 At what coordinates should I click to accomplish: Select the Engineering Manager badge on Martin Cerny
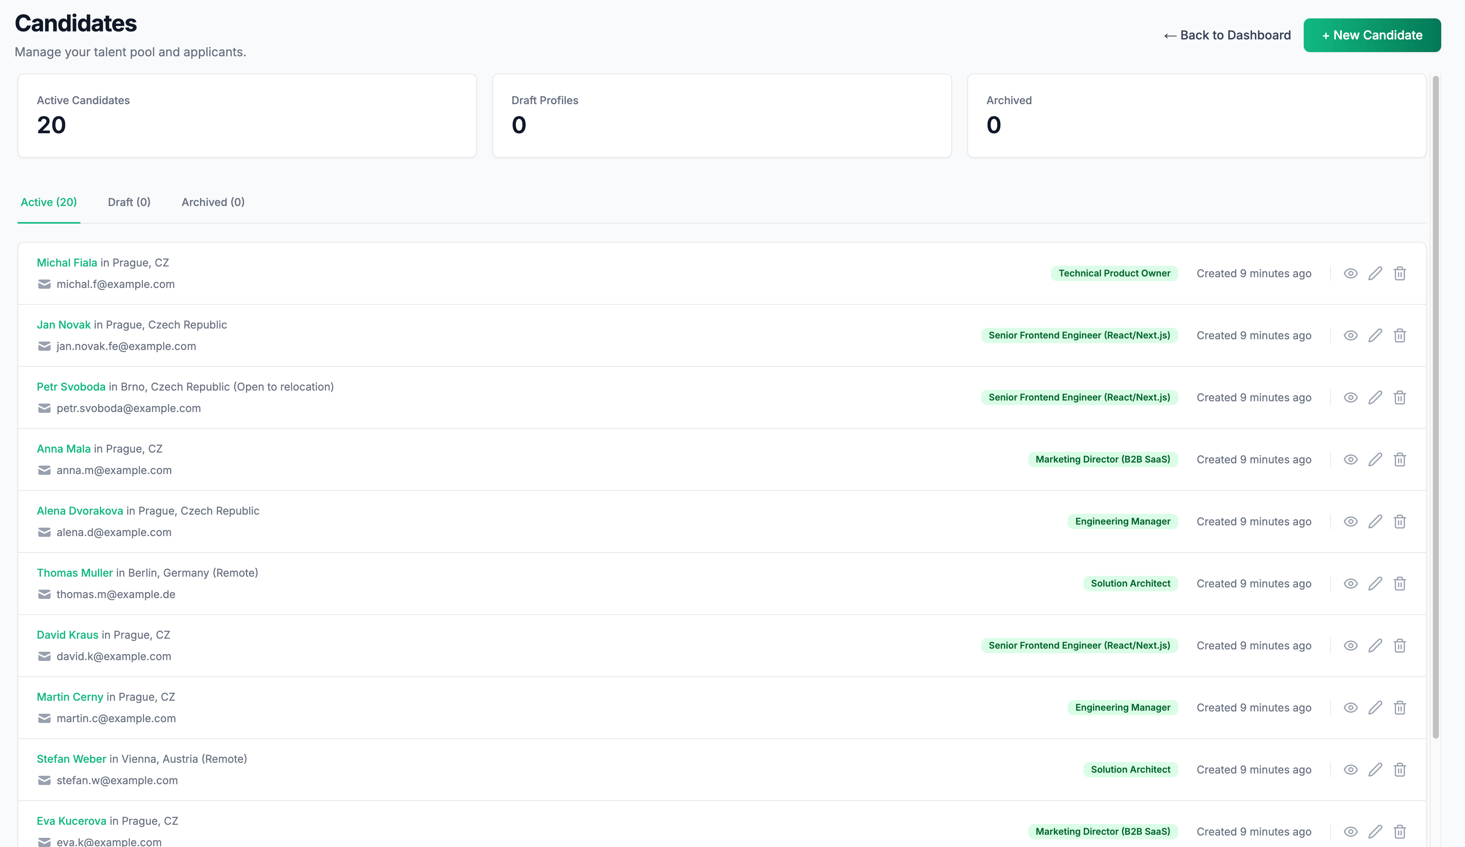1123,708
